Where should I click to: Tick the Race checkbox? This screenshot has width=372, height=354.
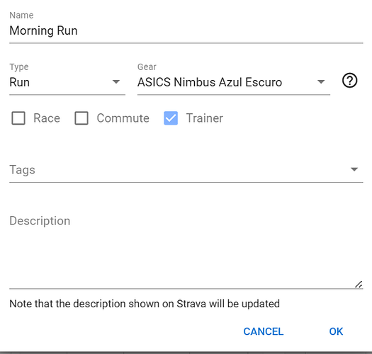(x=18, y=118)
